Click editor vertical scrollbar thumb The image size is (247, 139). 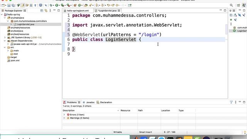[227, 29]
